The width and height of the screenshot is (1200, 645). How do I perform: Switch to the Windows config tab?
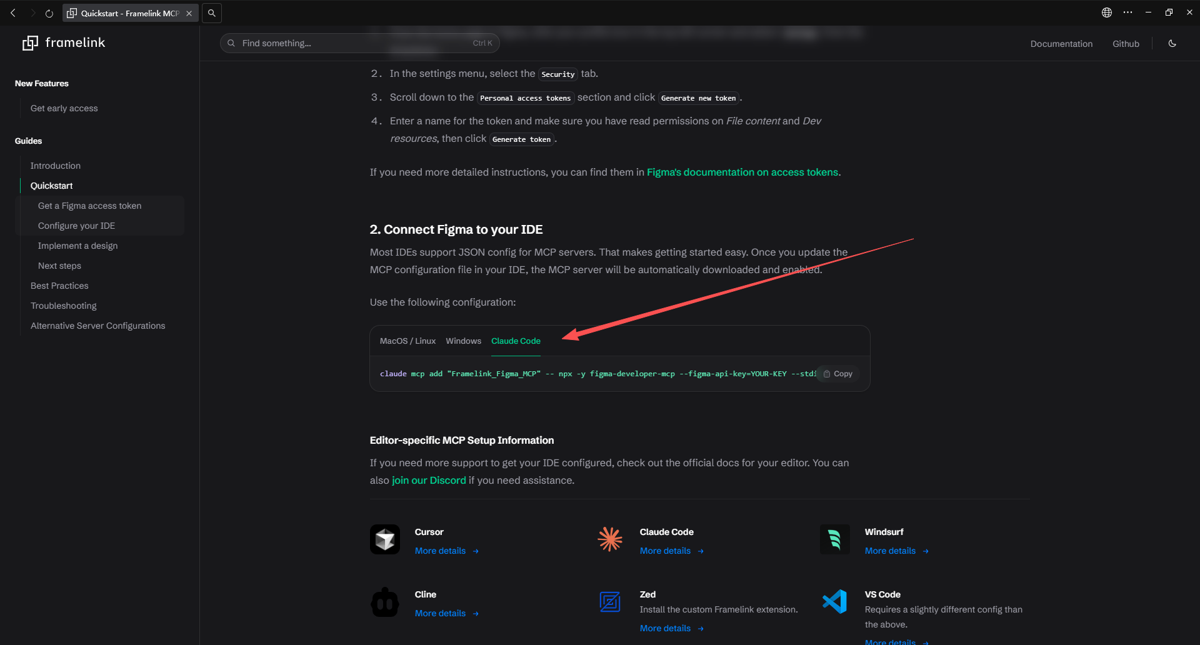[x=463, y=341]
